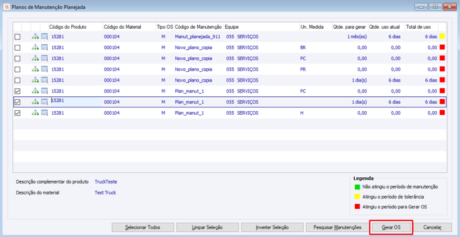Click yellow legend swatch for período de tolerância

[x=357, y=197]
